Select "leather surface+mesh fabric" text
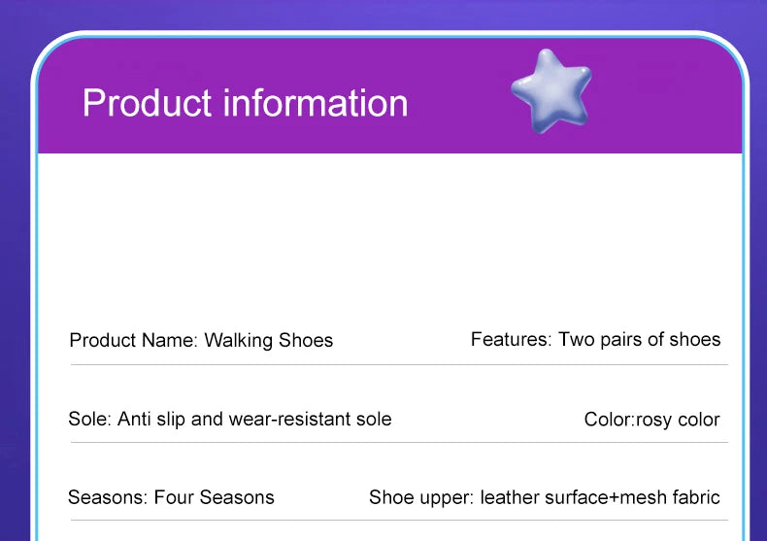 pos(600,498)
